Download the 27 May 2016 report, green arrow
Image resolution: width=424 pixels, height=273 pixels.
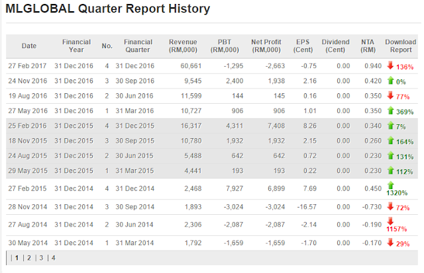coord(390,110)
